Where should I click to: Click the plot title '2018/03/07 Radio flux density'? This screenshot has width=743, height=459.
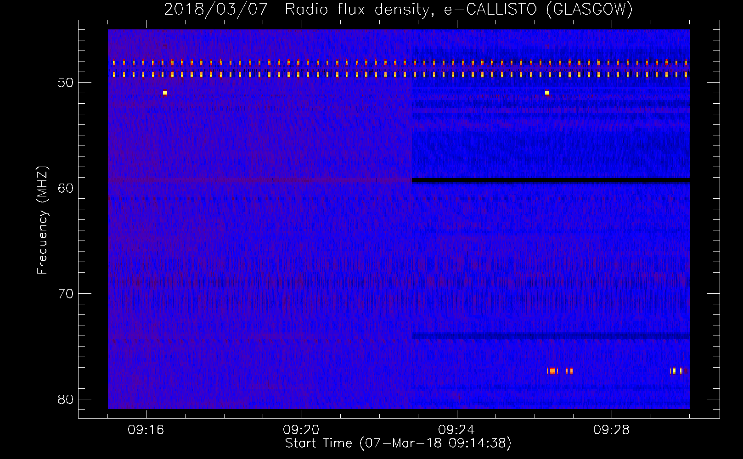(x=398, y=9)
